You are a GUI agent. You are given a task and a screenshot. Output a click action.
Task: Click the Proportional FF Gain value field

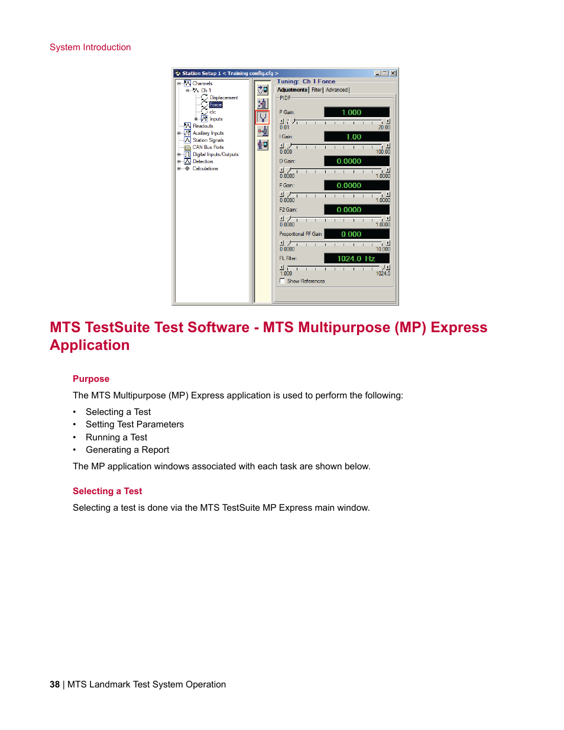(x=356, y=234)
